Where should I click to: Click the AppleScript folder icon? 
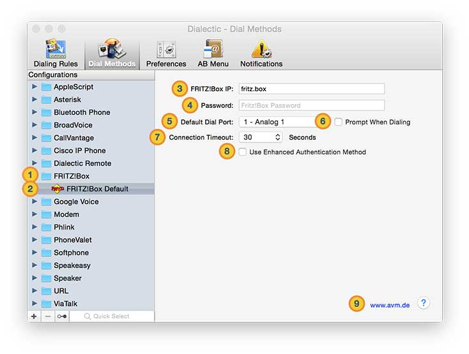click(x=46, y=87)
